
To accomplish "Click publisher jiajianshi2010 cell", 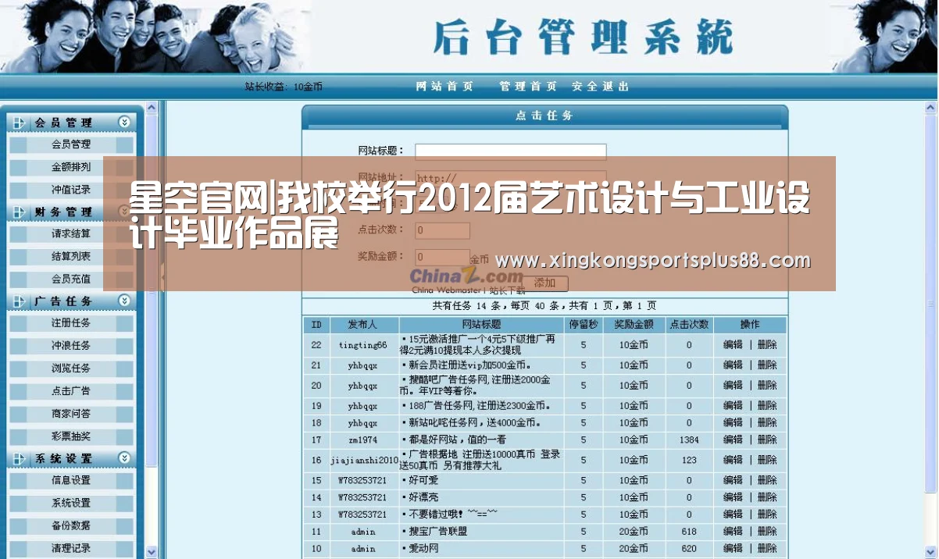I will pos(364,461).
